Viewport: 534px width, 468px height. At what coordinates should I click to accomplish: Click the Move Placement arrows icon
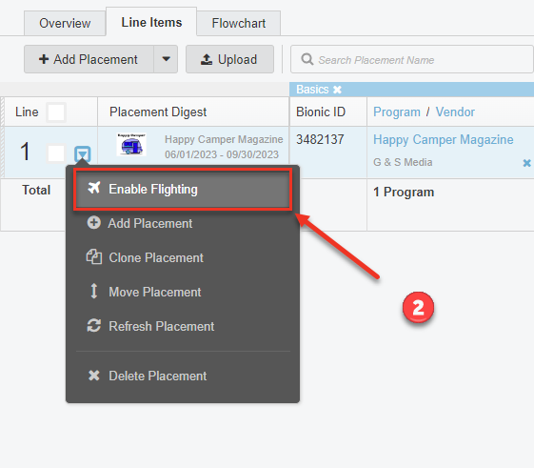coord(94,291)
